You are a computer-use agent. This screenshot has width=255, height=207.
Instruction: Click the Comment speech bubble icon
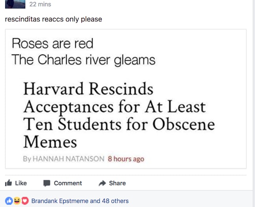(x=47, y=183)
